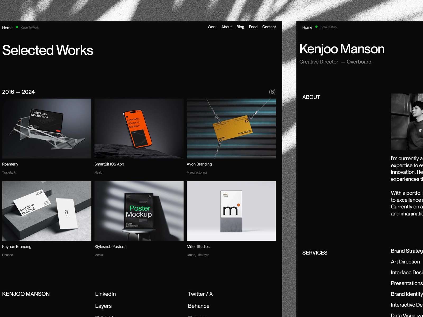Click the Stylesnob Posters title
Viewport: 423px width, 317px height.
click(110, 246)
